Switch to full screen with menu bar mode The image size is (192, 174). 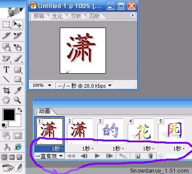(x=12, y=157)
